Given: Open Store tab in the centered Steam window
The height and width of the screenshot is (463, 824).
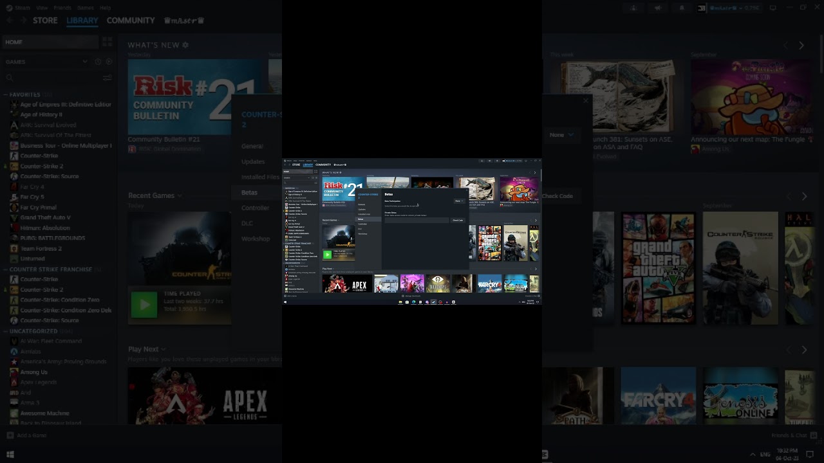Looking at the screenshot, I should pyautogui.click(x=296, y=165).
